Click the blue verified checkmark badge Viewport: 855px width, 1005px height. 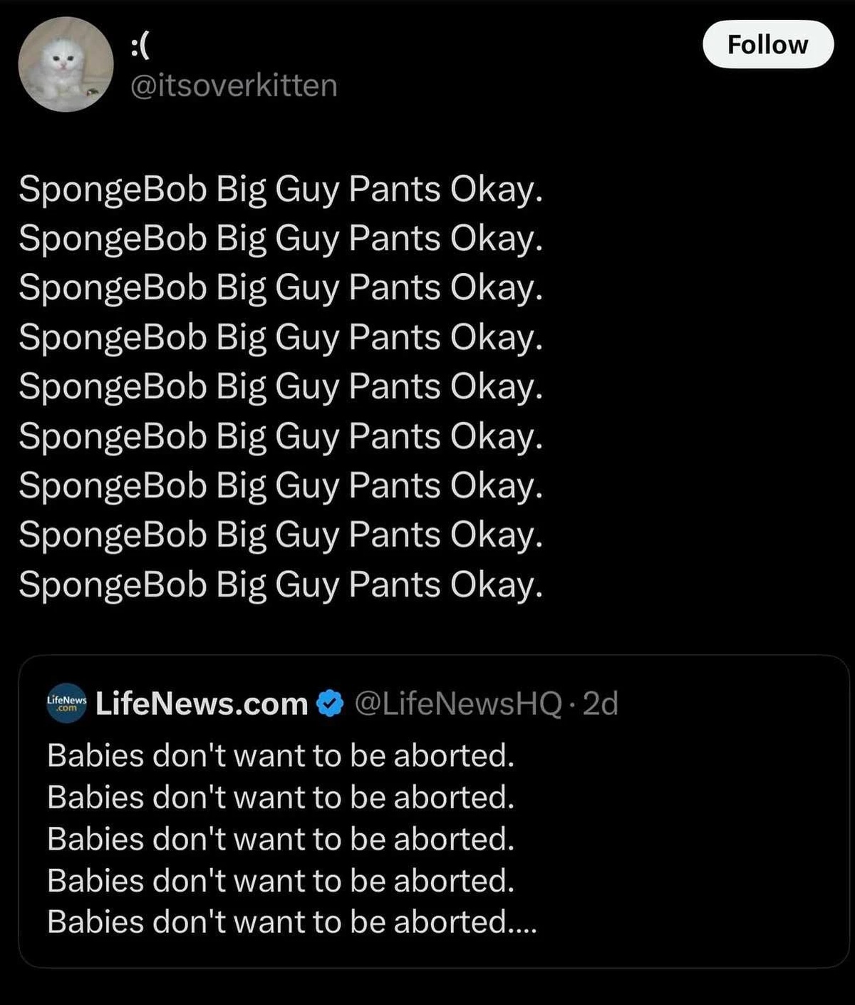tap(329, 703)
